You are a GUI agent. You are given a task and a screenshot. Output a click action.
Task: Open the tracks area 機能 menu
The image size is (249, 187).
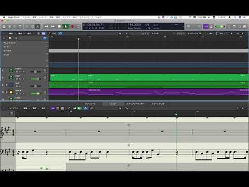pyautogui.click(x=21, y=33)
